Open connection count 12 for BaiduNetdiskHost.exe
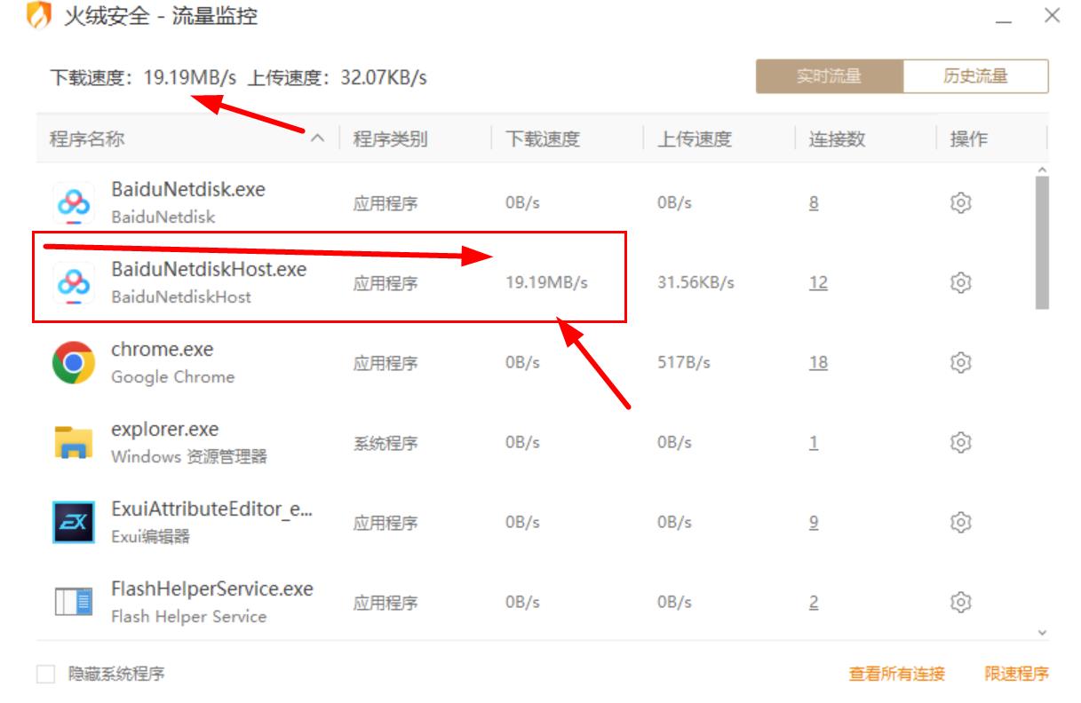Viewport: 1081px width, 703px height. (818, 282)
